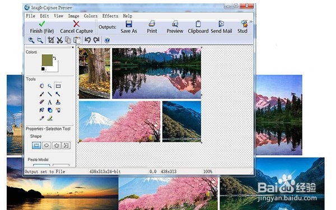Screen dimensions: 336x210
Task: Choose the Print output
Action: [x=152, y=27]
